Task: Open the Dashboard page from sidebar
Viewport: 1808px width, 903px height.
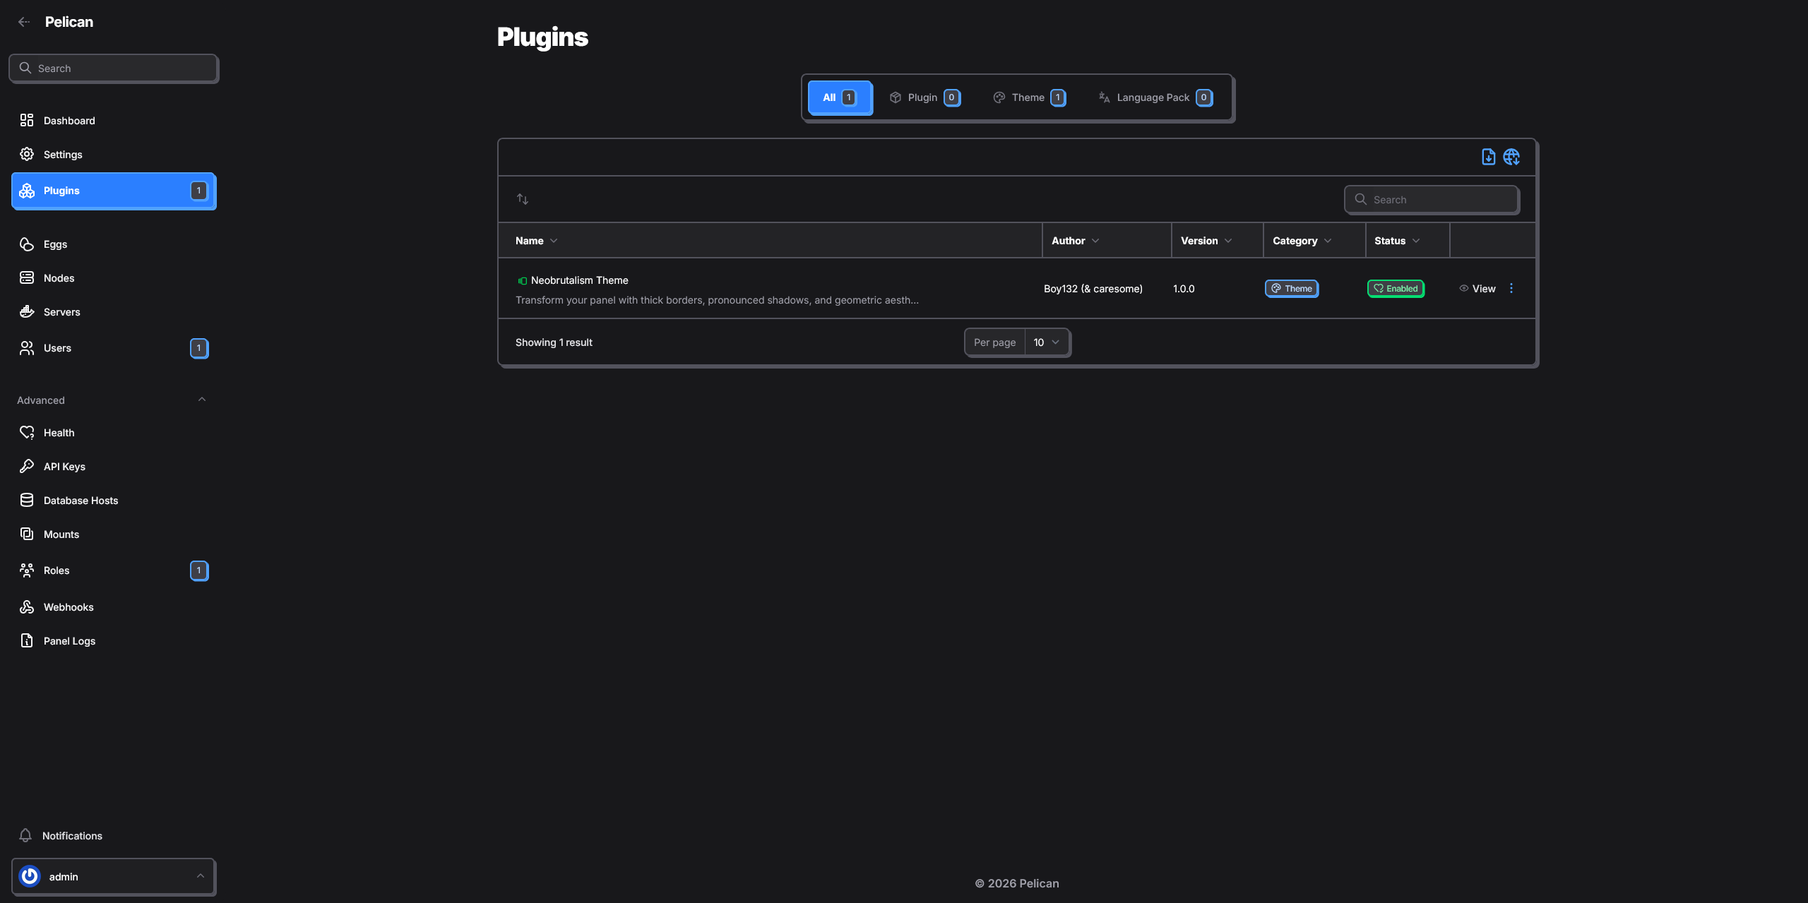Action: [113, 121]
